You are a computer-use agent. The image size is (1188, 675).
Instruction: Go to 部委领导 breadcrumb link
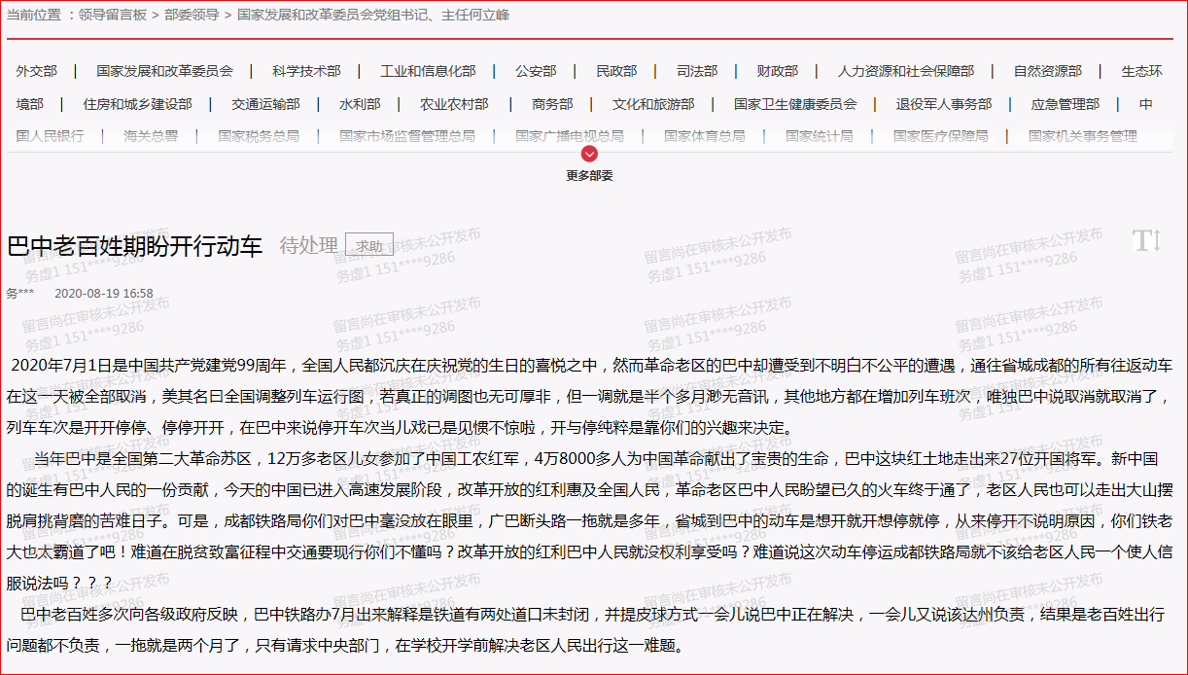(191, 16)
